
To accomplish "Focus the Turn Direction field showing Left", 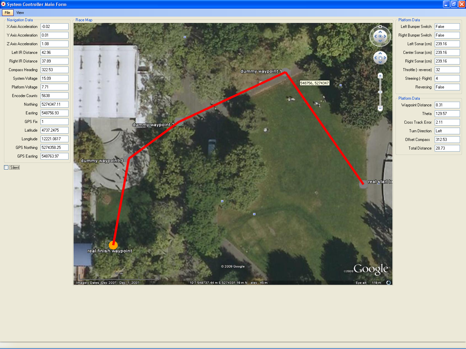I will click(447, 131).
